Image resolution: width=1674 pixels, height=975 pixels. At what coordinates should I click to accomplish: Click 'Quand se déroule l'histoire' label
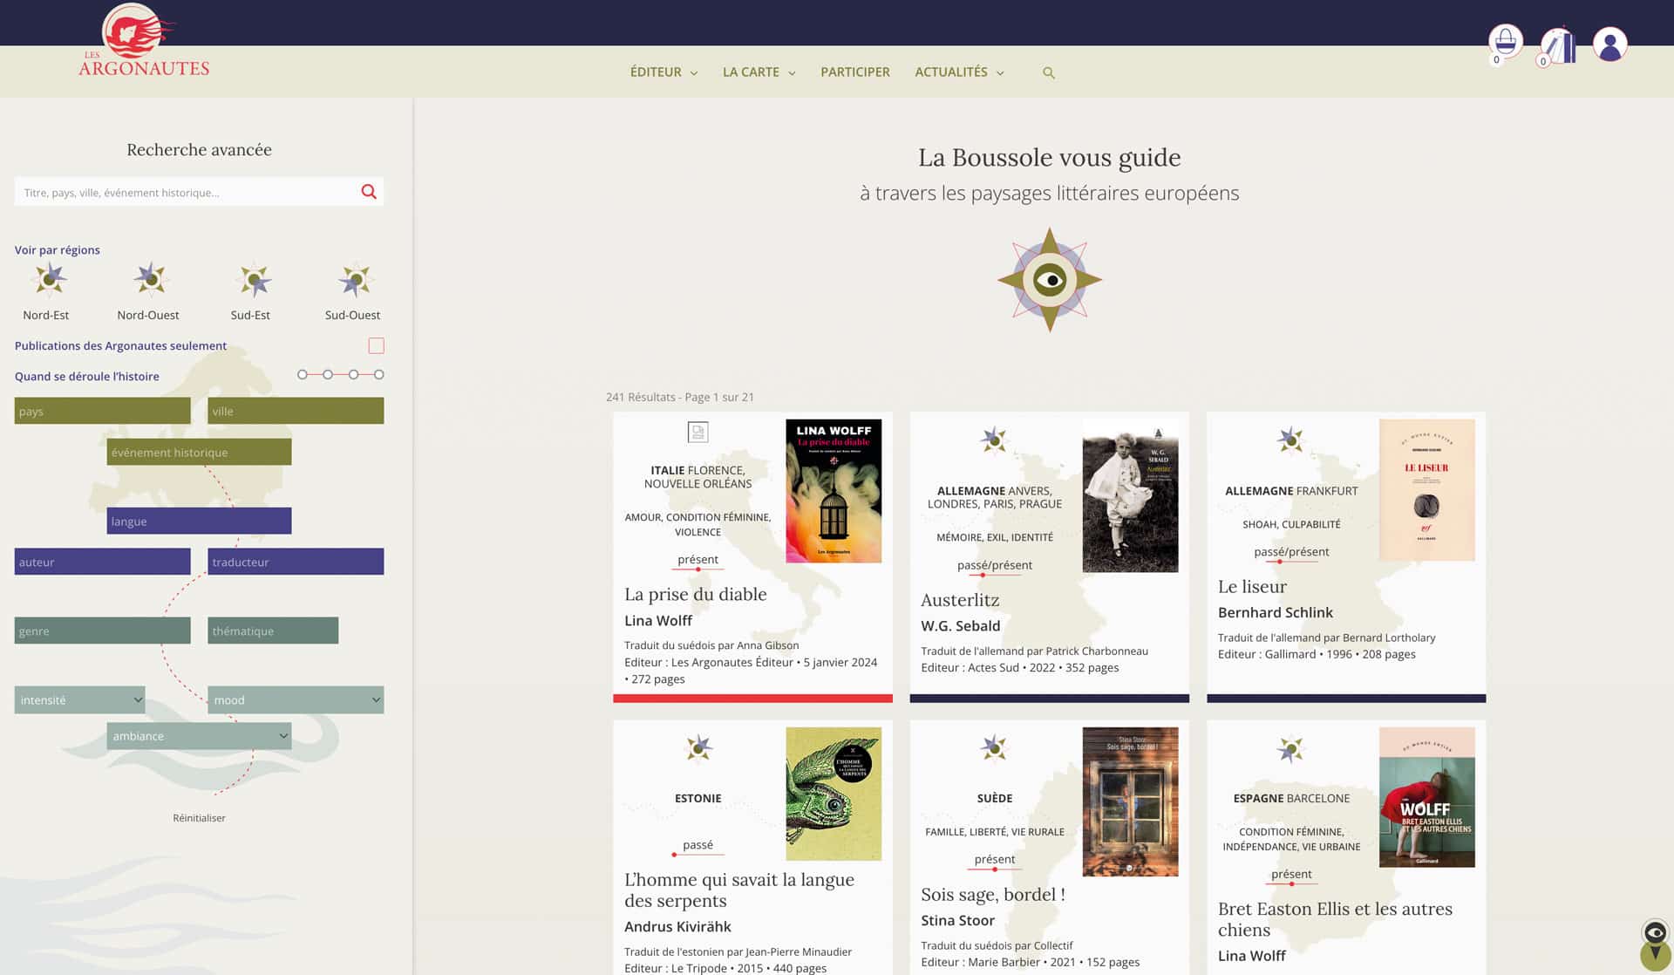point(86,377)
